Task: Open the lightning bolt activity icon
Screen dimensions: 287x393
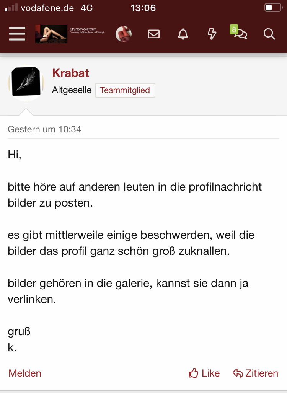Action: pyautogui.click(x=212, y=34)
